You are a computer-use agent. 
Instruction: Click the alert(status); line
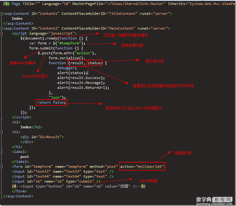pyautogui.click(x=72, y=73)
